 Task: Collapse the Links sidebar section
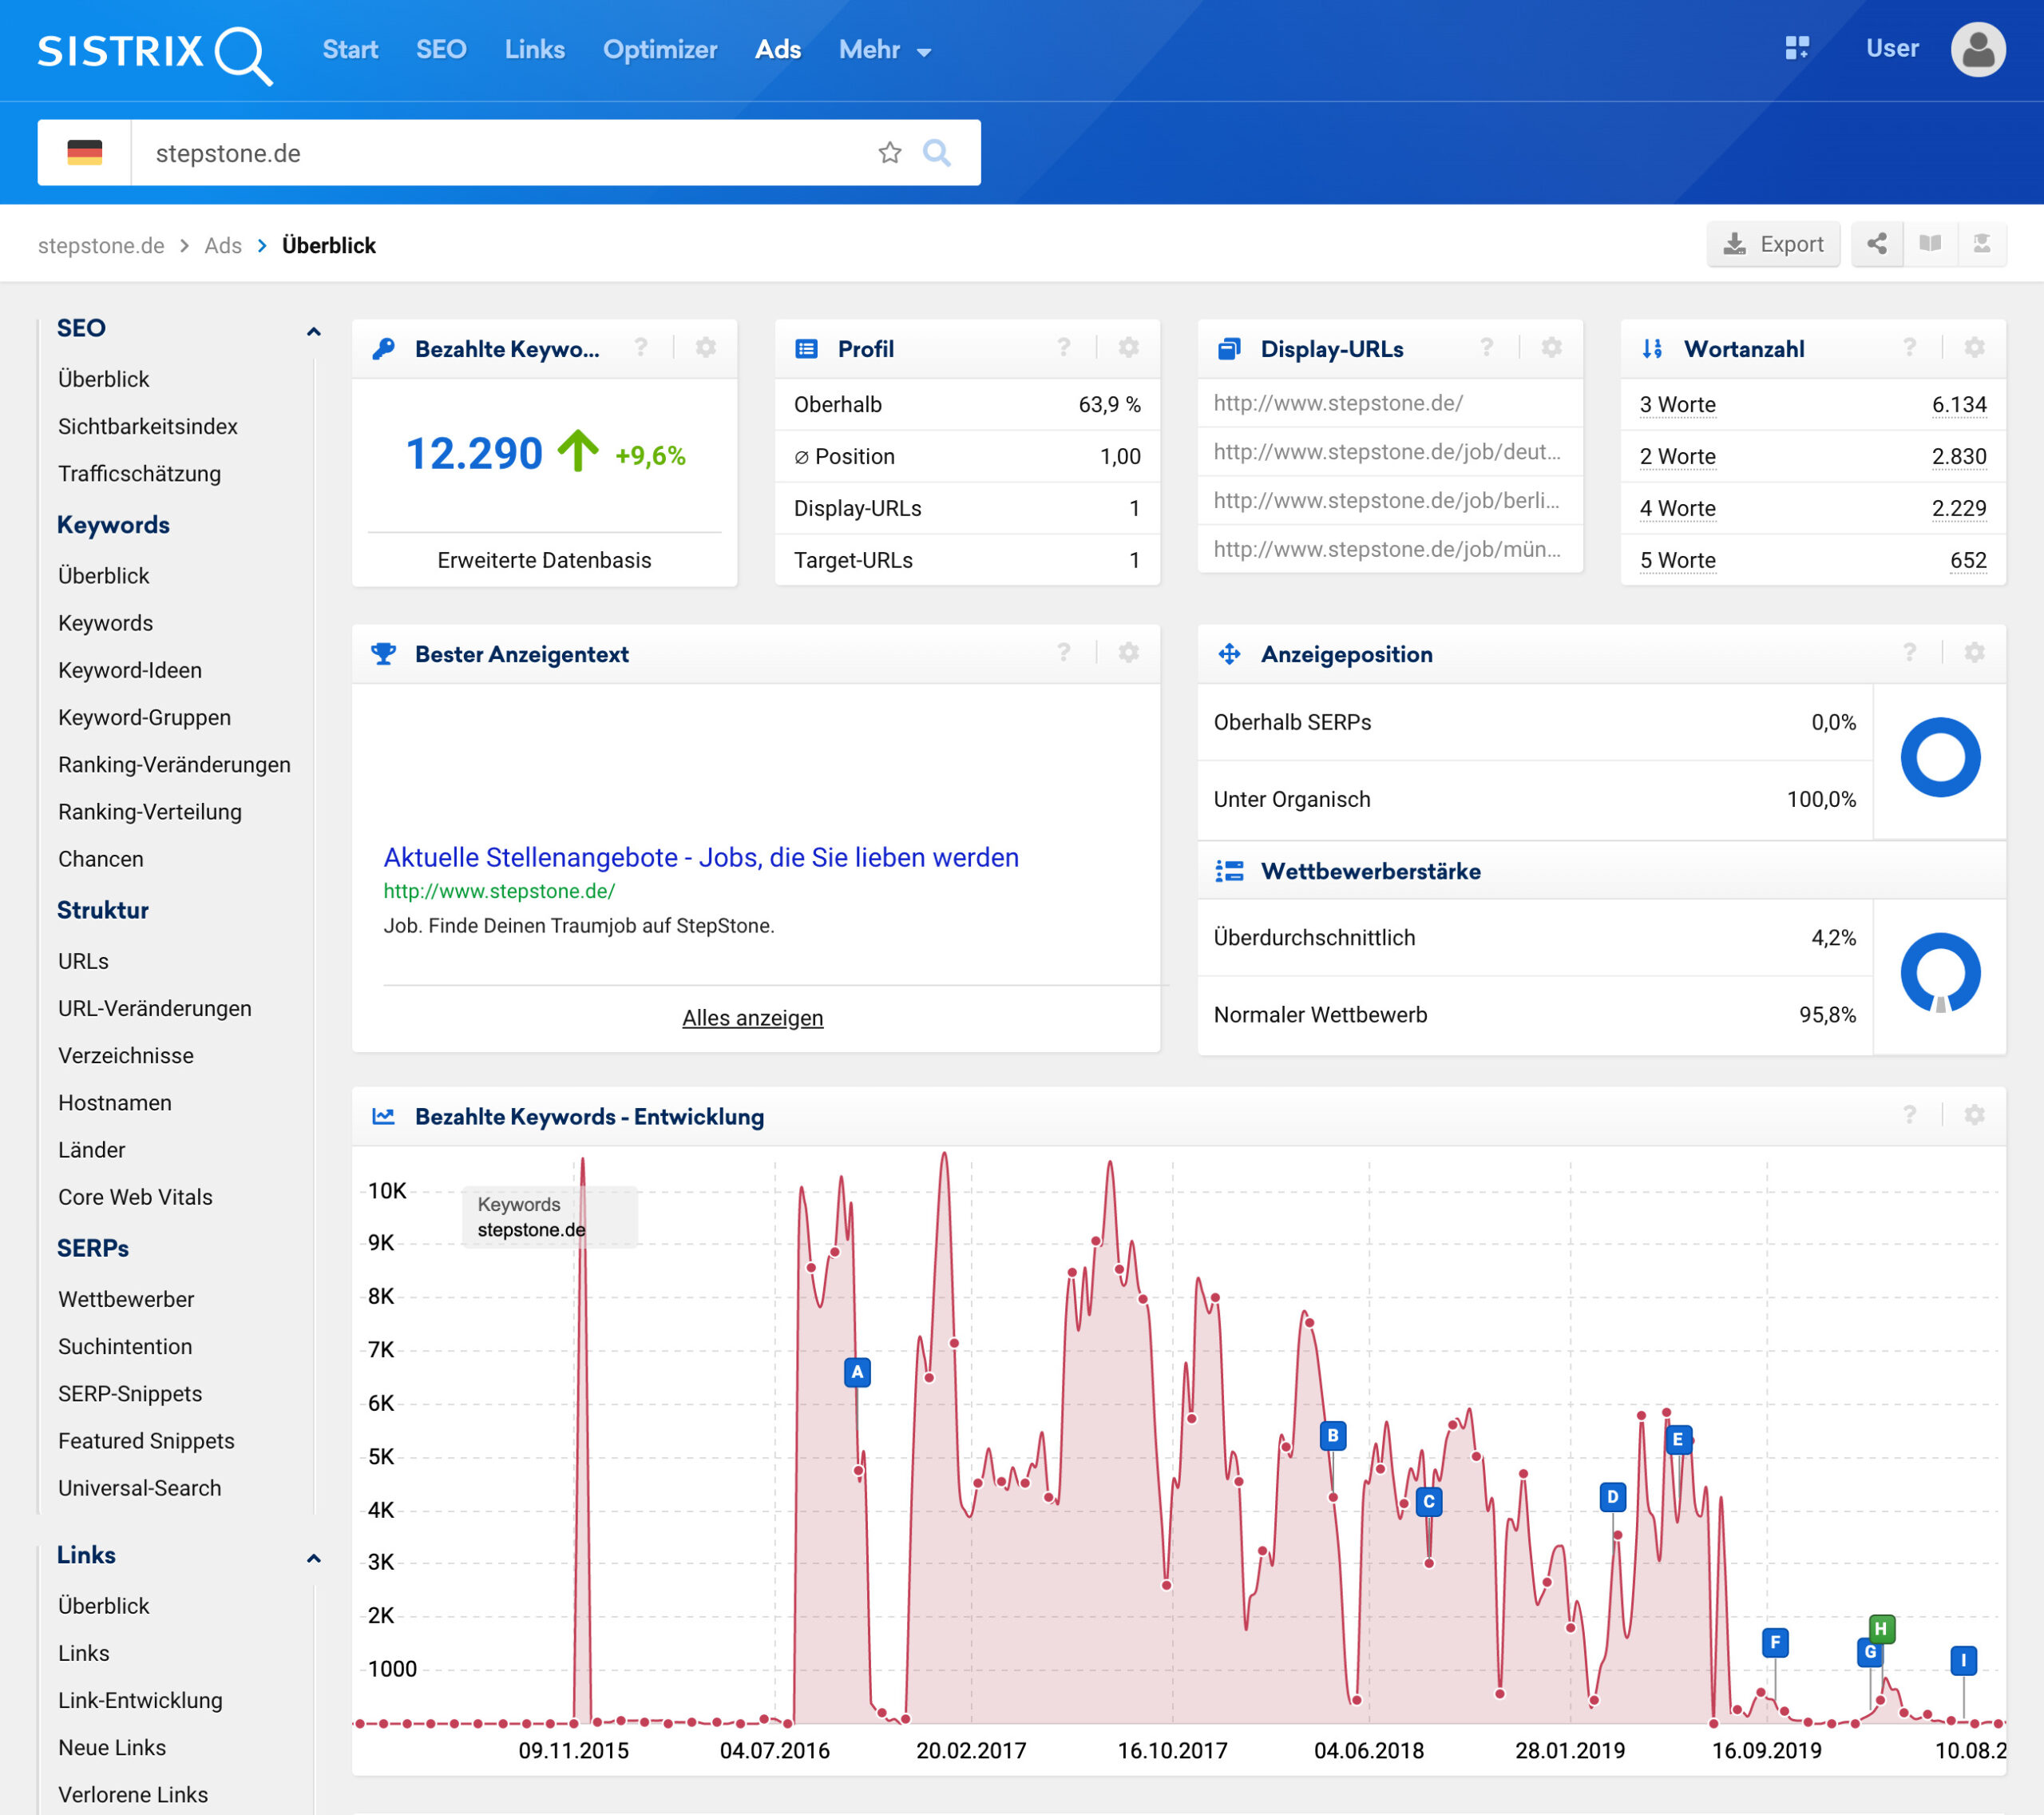click(x=313, y=1557)
